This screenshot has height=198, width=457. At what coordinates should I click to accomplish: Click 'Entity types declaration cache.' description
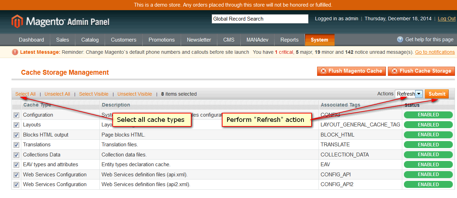coord(136,164)
